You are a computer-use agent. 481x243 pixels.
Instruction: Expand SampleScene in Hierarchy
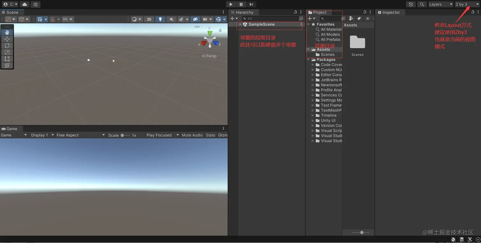click(x=240, y=24)
